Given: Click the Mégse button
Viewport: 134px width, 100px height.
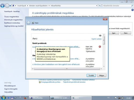Looking at the screenshot, I should click(x=102, y=75).
